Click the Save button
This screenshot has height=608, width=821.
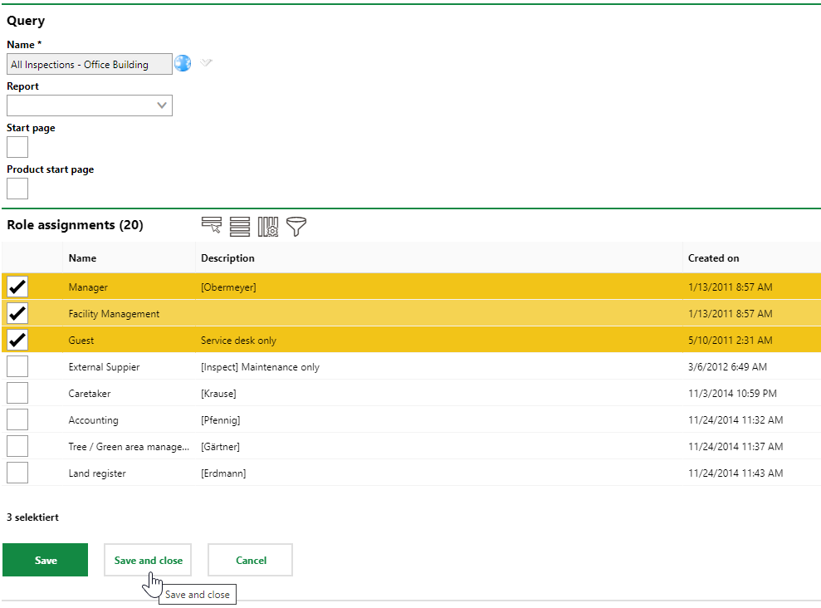45,559
